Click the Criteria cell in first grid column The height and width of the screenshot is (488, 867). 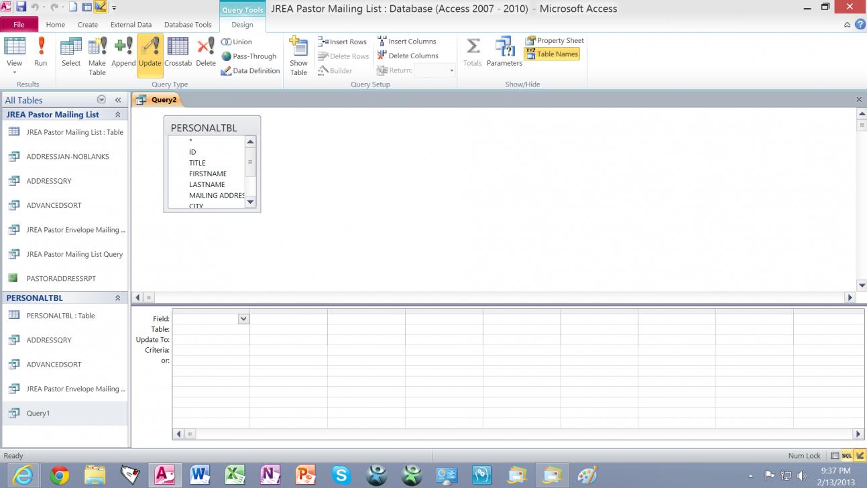point(211,350)
